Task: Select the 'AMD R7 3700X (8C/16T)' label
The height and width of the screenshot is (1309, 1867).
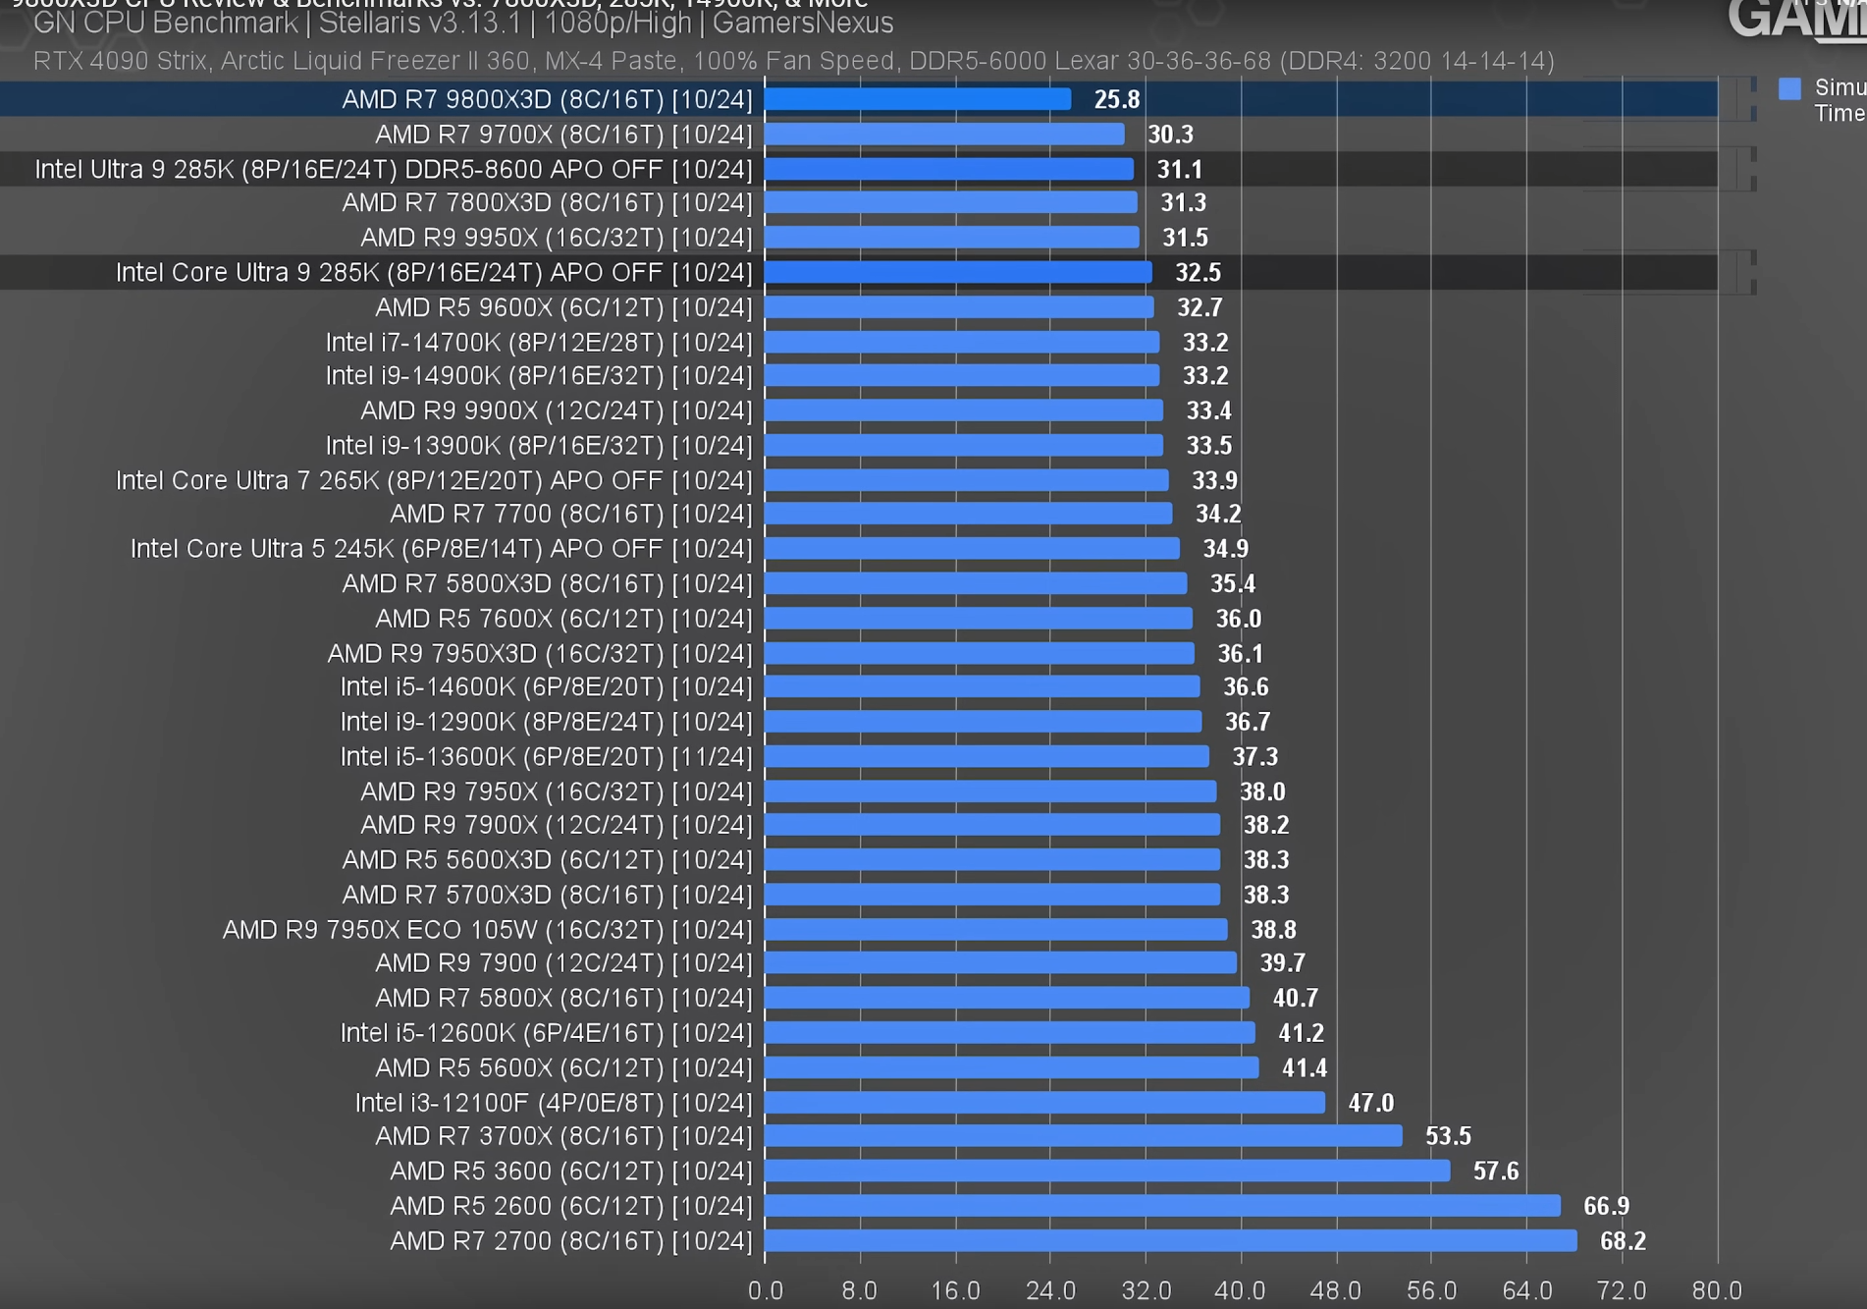Action: coord(563,1136)
